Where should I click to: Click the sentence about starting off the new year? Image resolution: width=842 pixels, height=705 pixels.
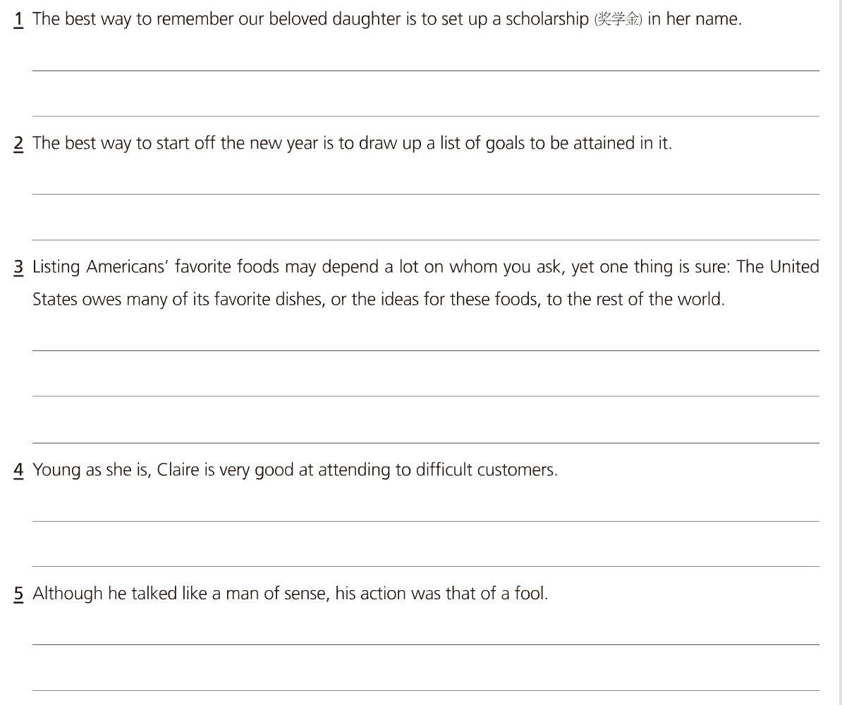(x=352, y=144)
